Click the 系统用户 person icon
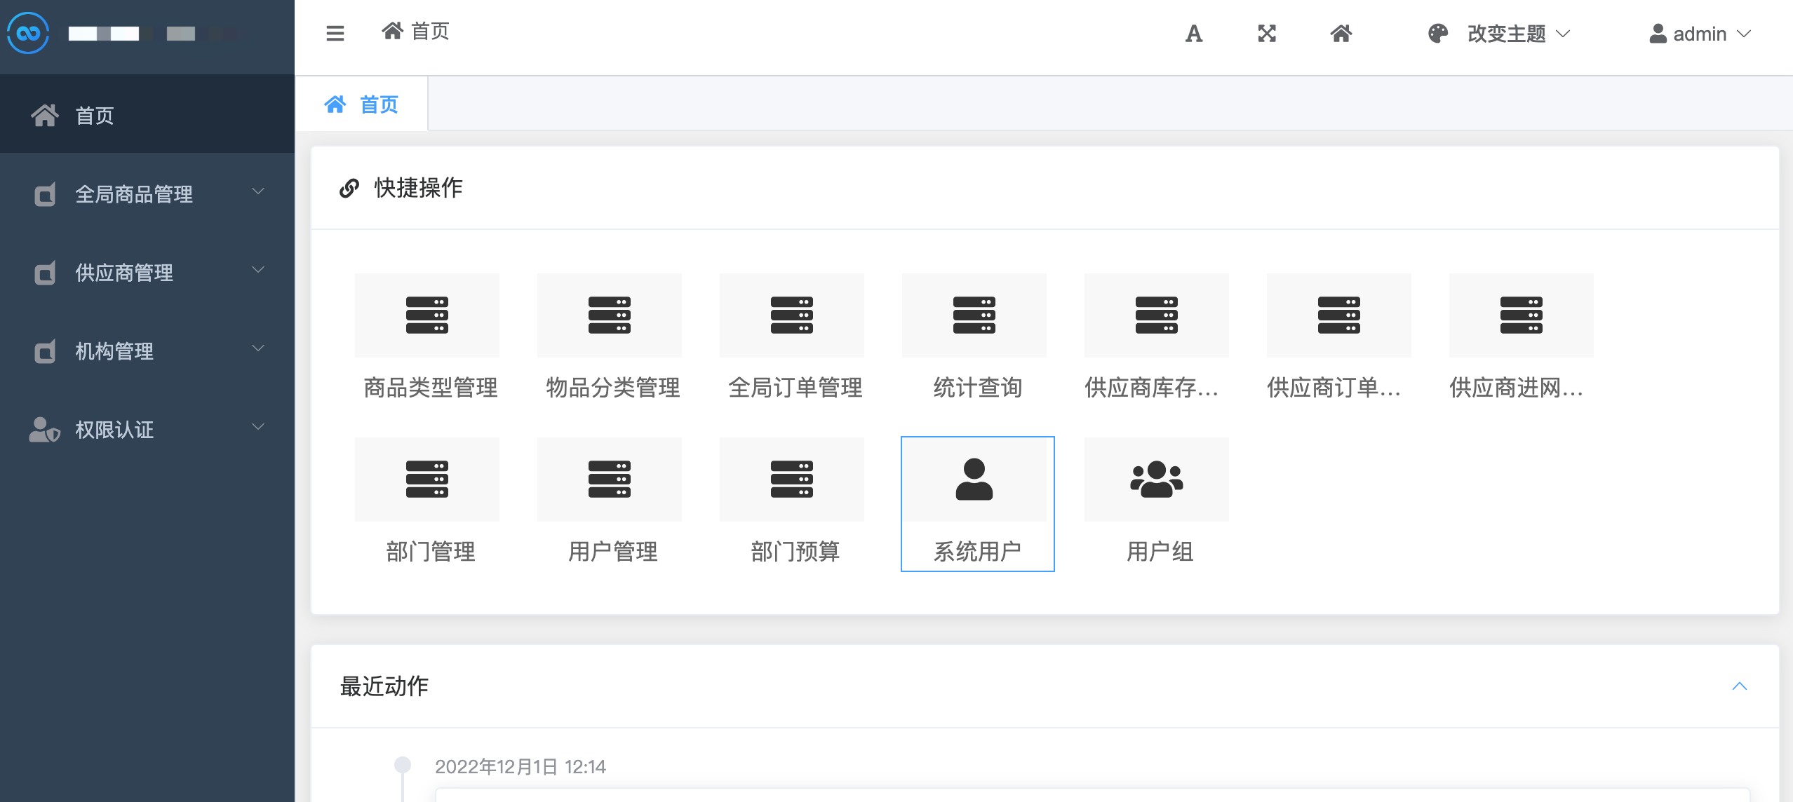 974,480
